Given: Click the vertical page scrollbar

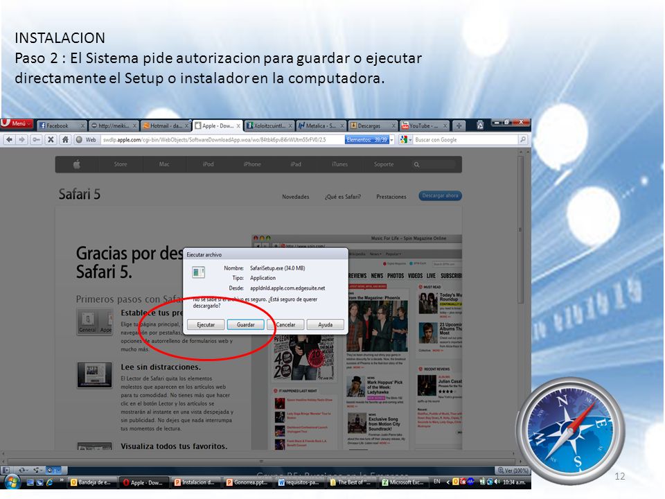Looking at the screenshot, I should click(521, 229).
